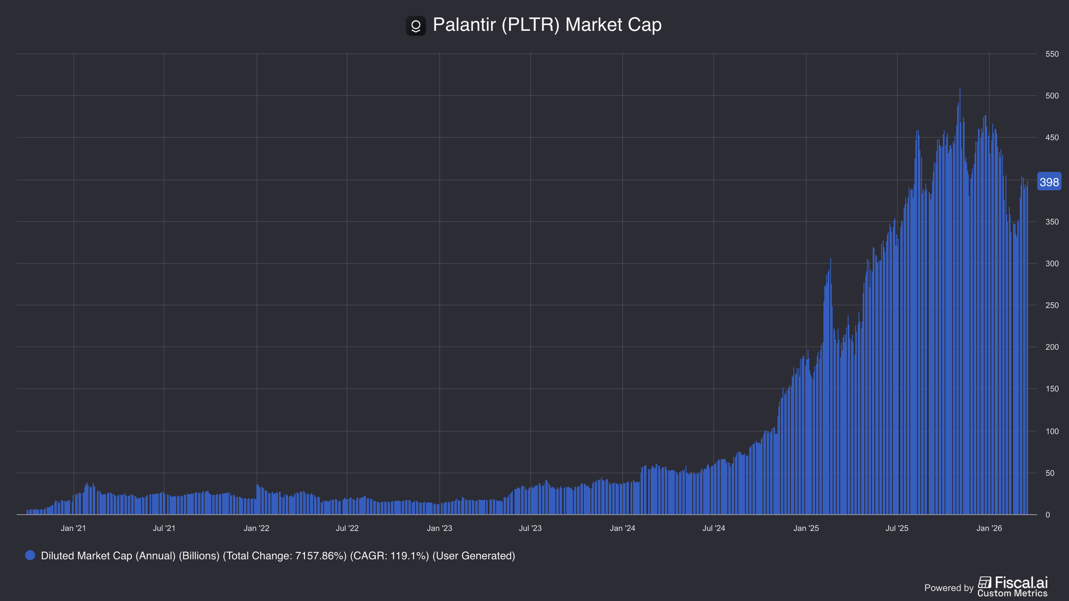Screen dimensions: 1069x601
Task: Click the Jan '24 x-axis label
Action: pos(623,528)
